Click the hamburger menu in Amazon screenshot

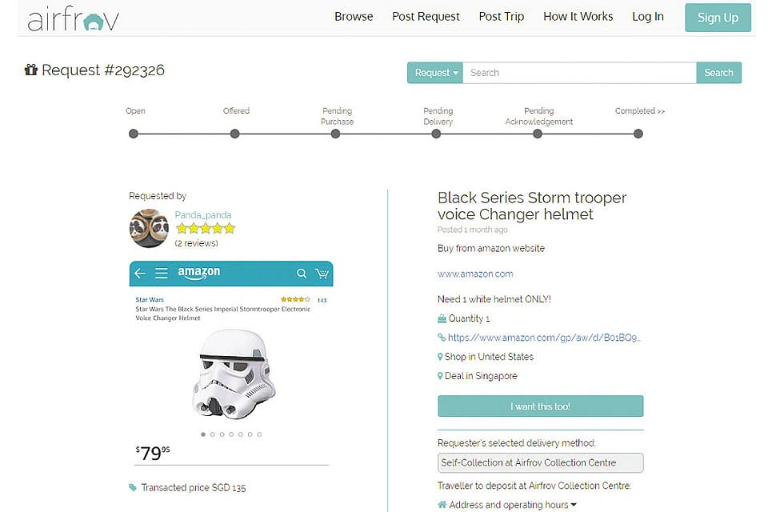pyautogui.click(x=161, y=274)
